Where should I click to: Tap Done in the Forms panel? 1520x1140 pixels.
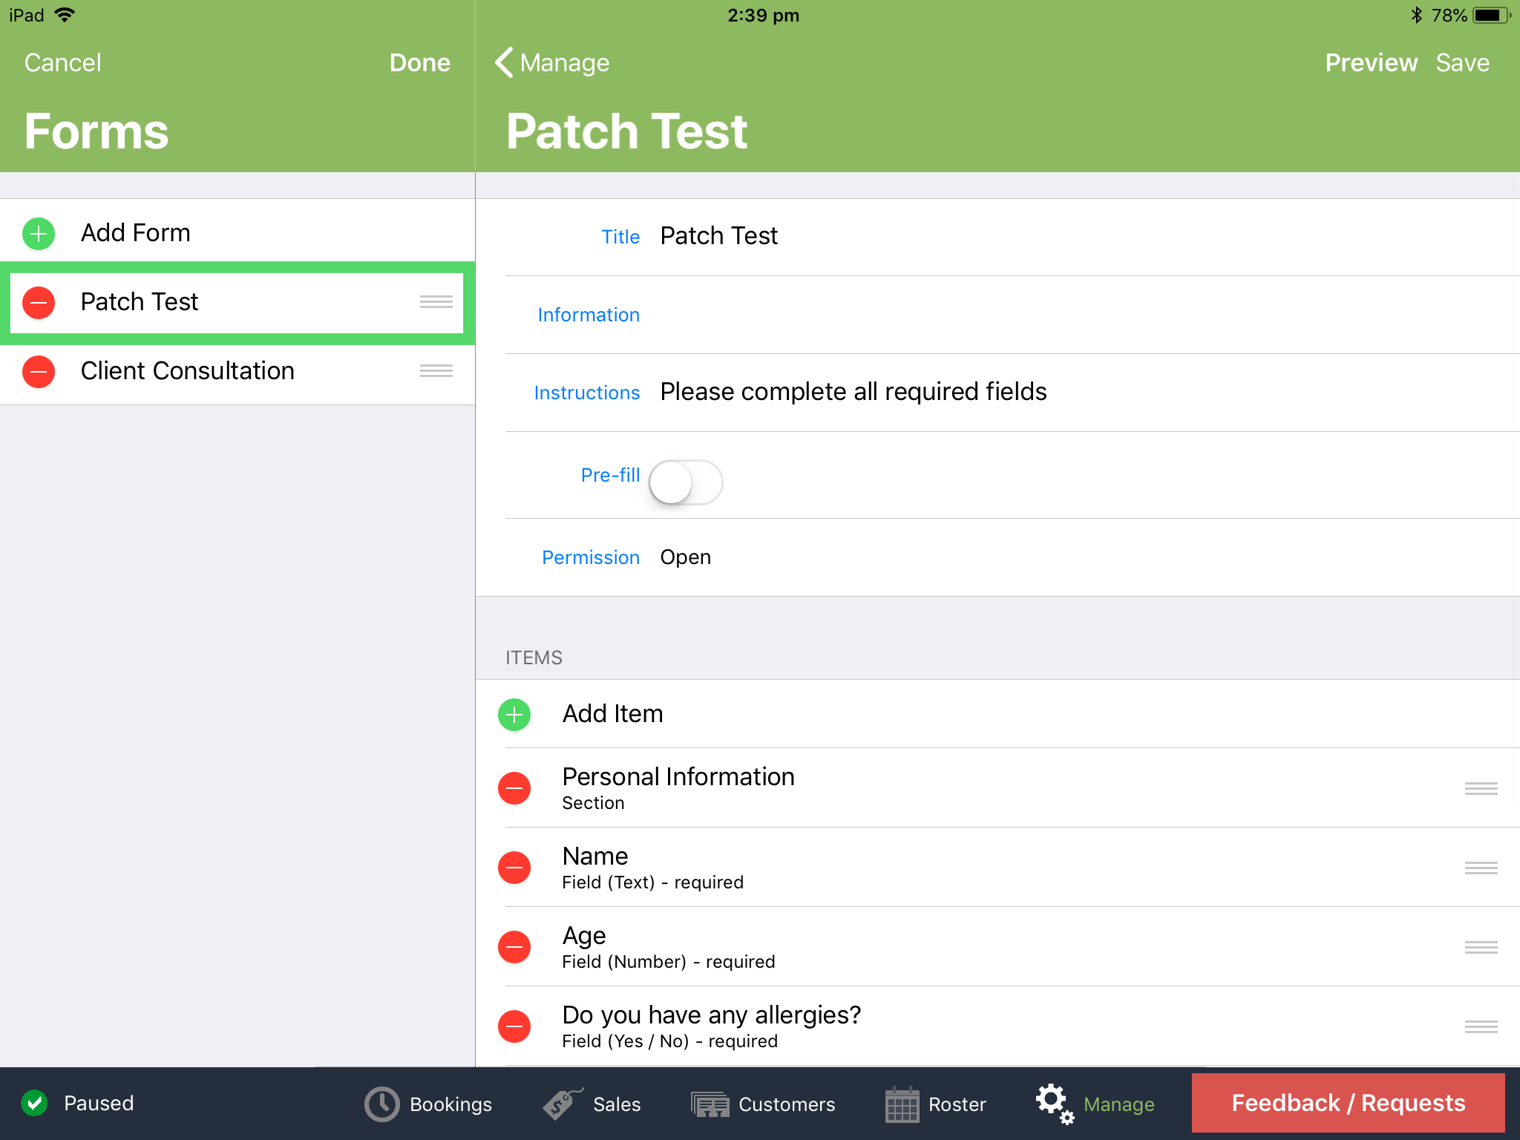point(419,63)
